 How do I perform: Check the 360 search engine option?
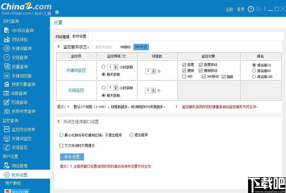click(x=183, y=76)
